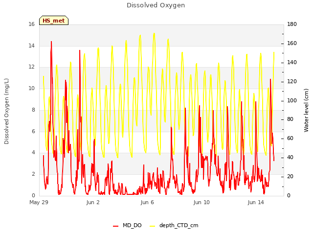Image resolution: width=313 pixels, height=235 pixels.
Task: Click the red MD_DO legend swatch
Action: [116, 226]
